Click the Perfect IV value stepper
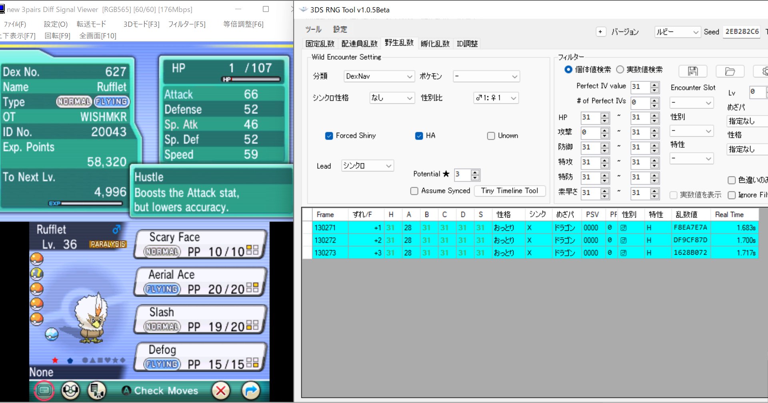This screenshot has width=768, height=403. click(654, 87)
